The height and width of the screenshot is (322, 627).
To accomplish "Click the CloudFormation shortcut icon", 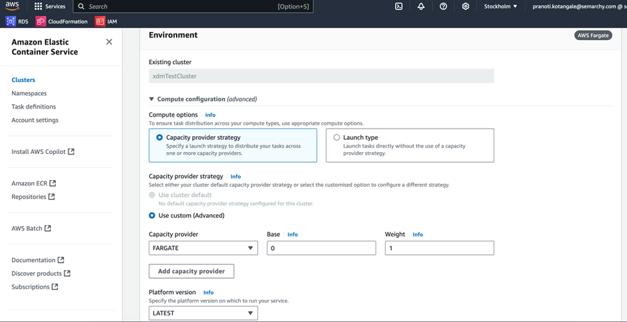I will (x=41, y=21).
